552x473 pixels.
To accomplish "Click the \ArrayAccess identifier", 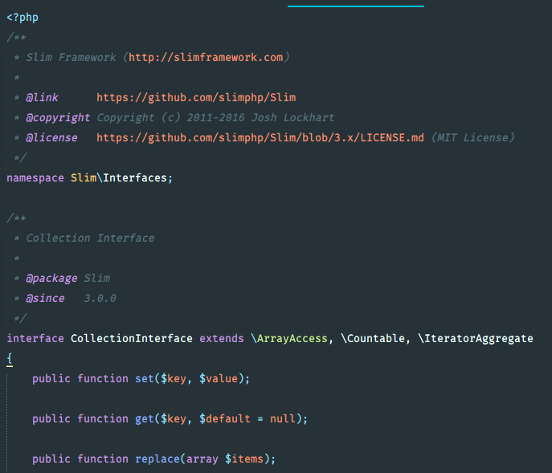I will point(289,338).
